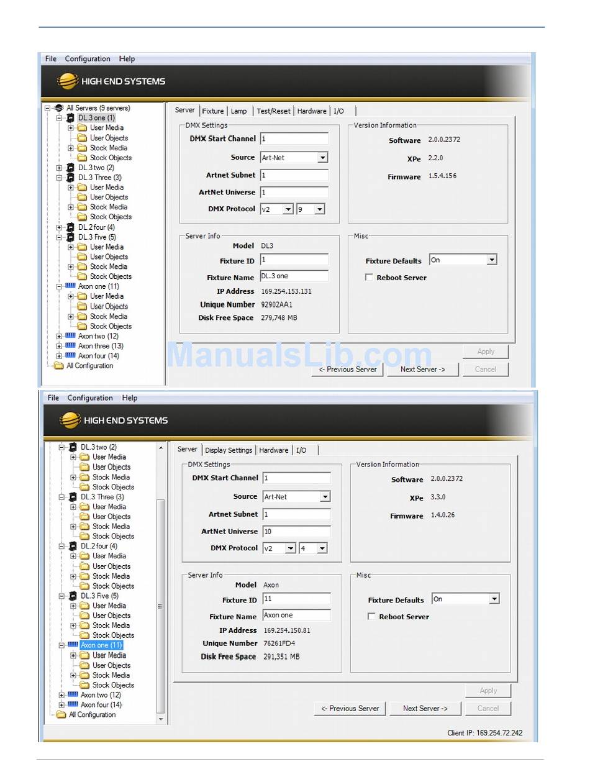Open DMX Protocol dropdown showing value 9
590x777 pixels.
[319, 209]
